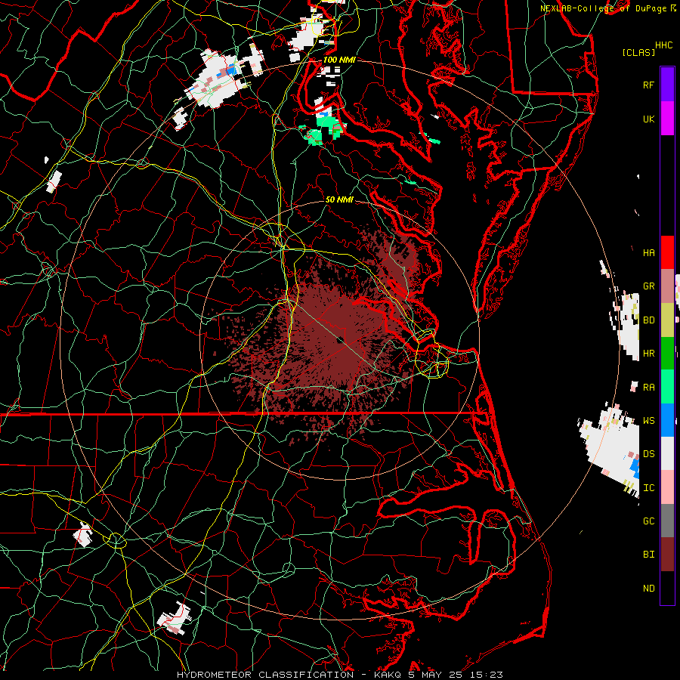Click the GR legend label
Image resolution: width=680 pixels, height=680 pixels.
click(649, 286)
